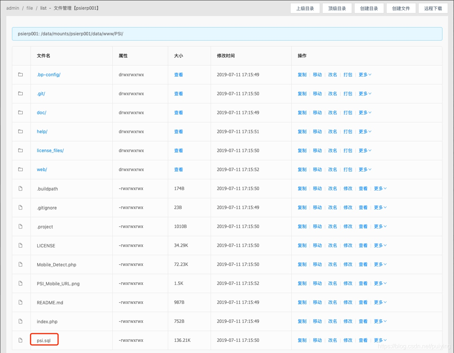Image resolution: width=454 pixels, height=353 pixels.
Task: Click 改名 for LICENSE file
Action: 333,245
